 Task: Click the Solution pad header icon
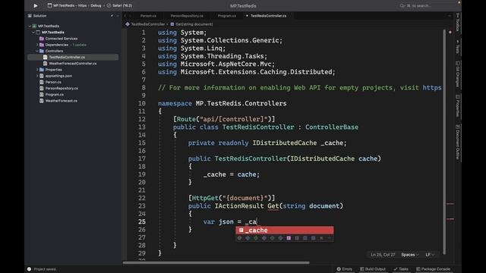click(x=30, y=16)
